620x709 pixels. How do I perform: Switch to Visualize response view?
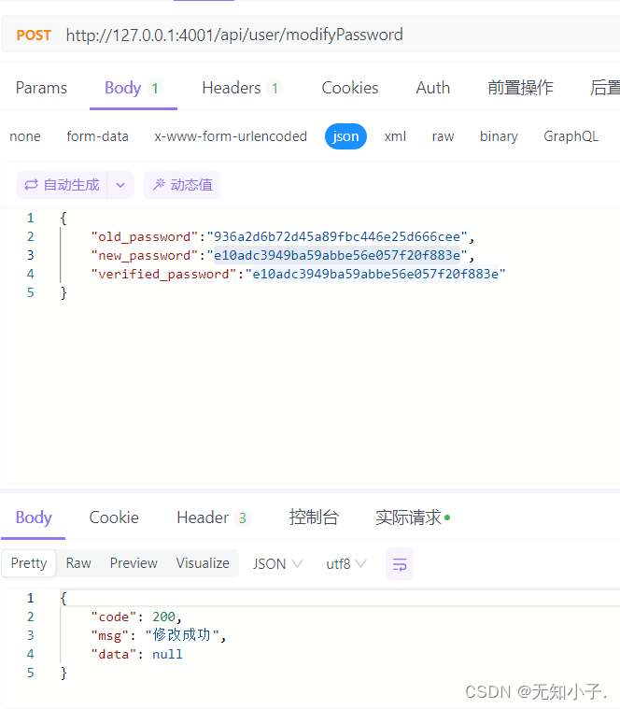[x=203, y=563]
